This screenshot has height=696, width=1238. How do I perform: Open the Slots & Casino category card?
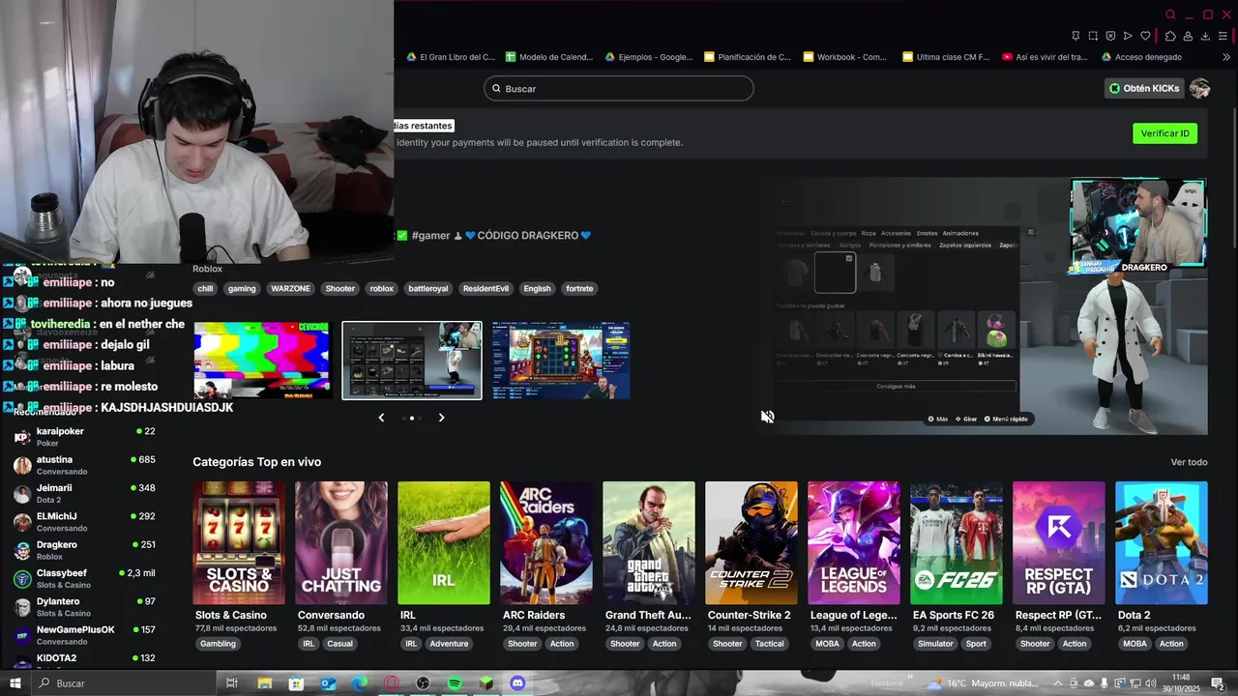239,543
